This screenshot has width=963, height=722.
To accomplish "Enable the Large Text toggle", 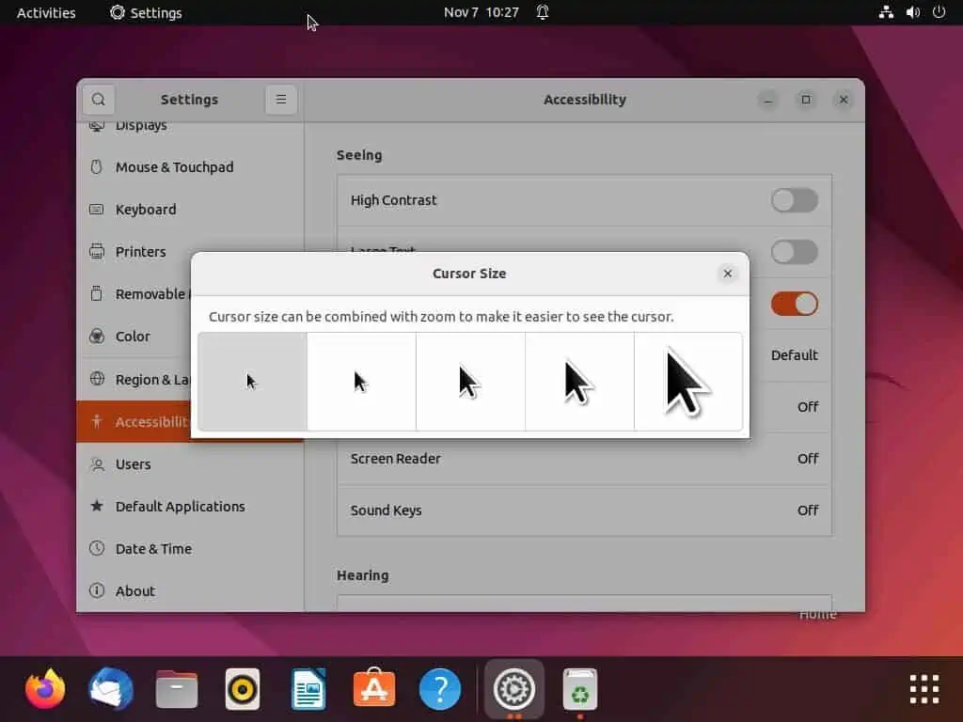I will point(795,252).
